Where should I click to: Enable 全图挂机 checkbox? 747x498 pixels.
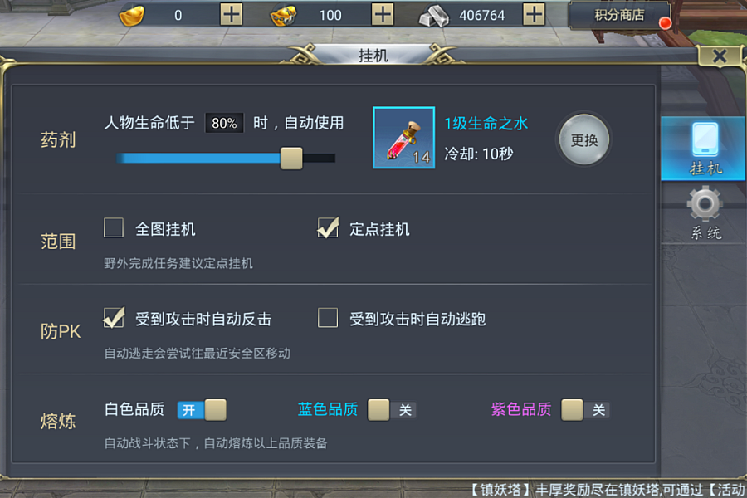(x=114, y=227)
